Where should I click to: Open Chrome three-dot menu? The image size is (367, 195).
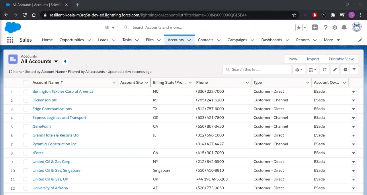[x=361, y=15]
